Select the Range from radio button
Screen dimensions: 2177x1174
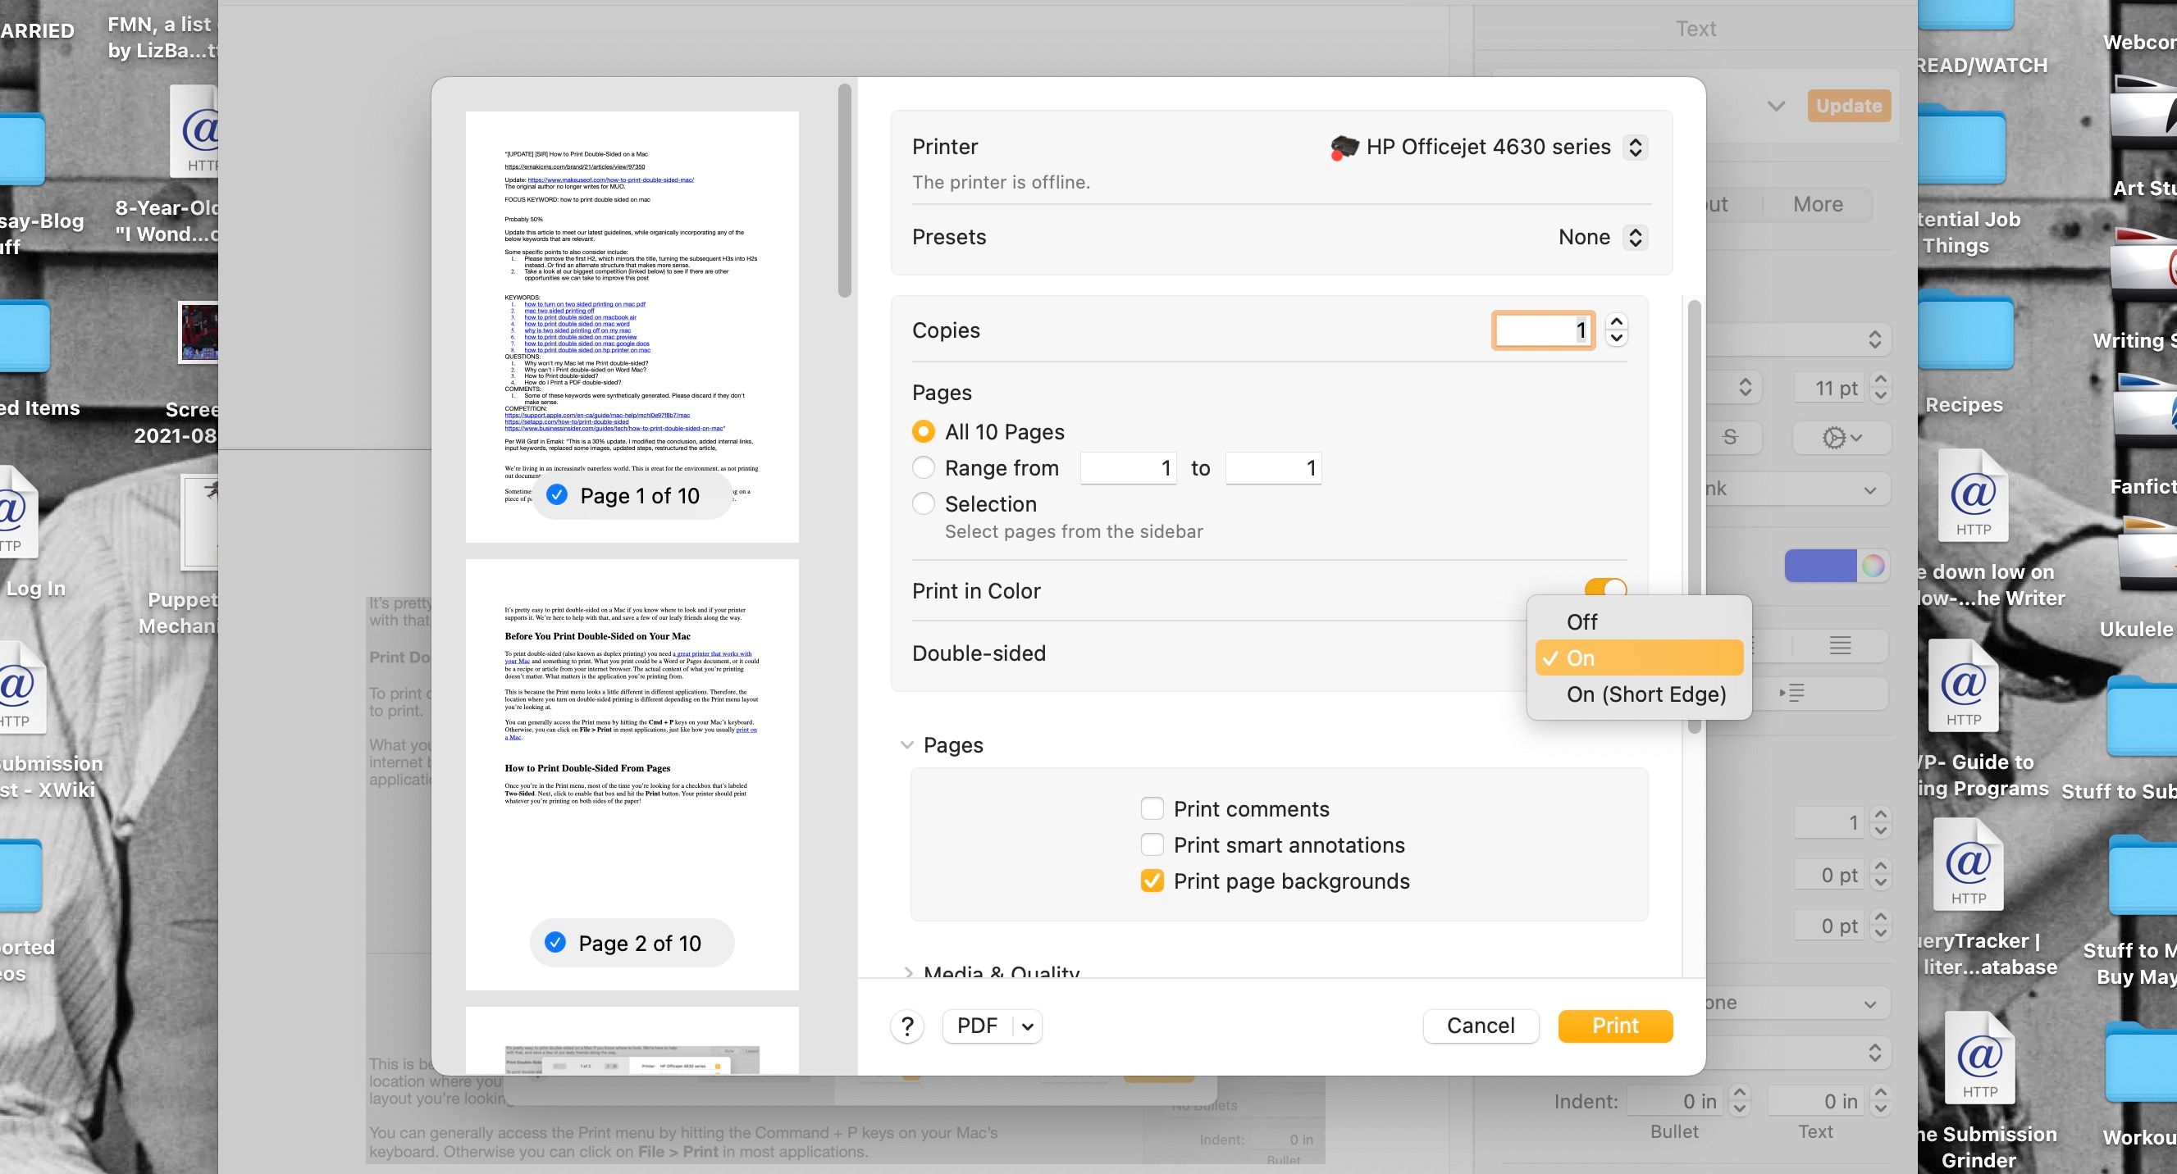[x=923, y=467]
